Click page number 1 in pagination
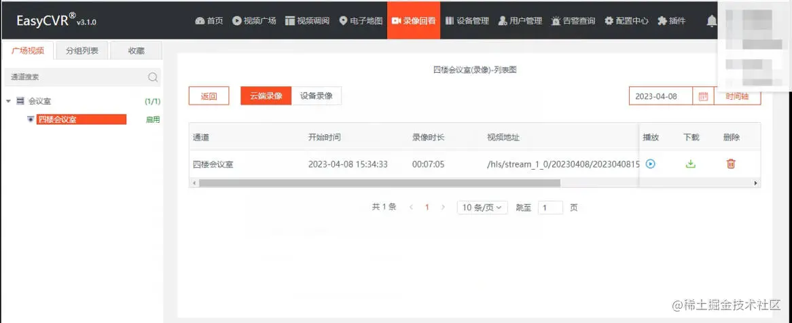Viewport: 792px width, 323px height. [427, 208]
